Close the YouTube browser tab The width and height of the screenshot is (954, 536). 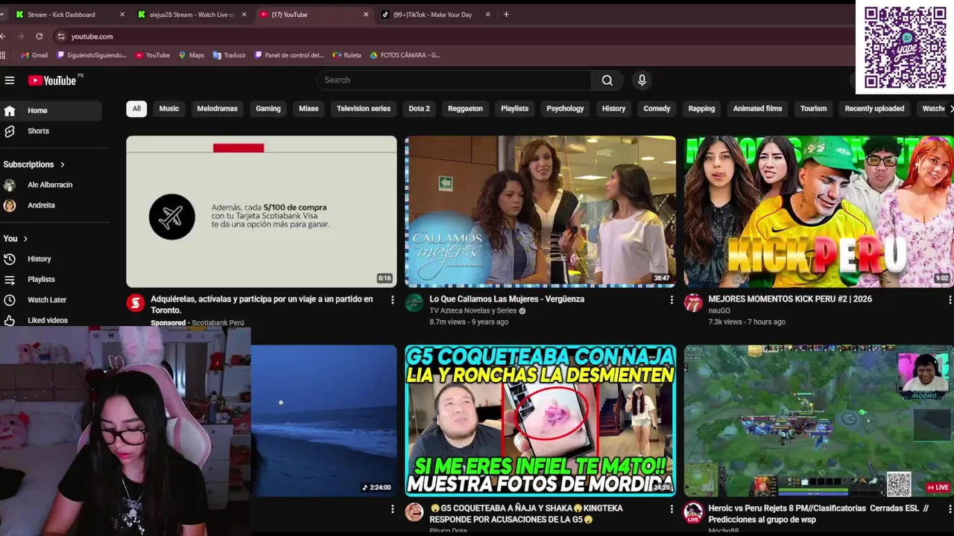point(366,14)
